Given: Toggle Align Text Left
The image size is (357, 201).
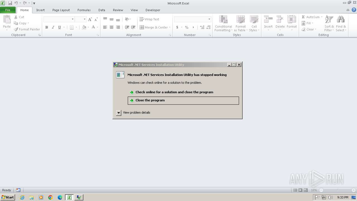Looking at the screenshot, I should pyautogui.click(x=105, y=27).
